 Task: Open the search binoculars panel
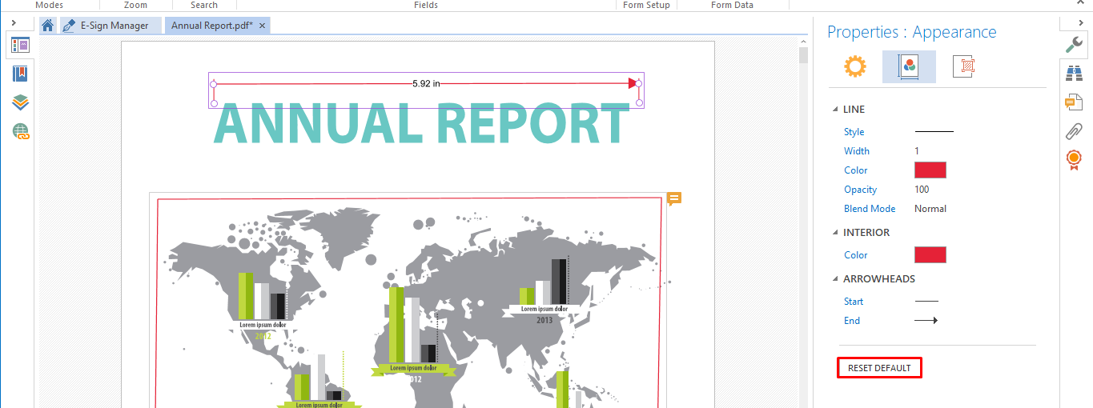click(x=1074, y=74)
